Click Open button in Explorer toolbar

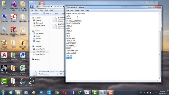click(x=46, y=13)
